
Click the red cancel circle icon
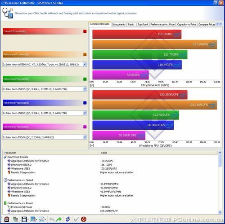click(x=84, y=220)
